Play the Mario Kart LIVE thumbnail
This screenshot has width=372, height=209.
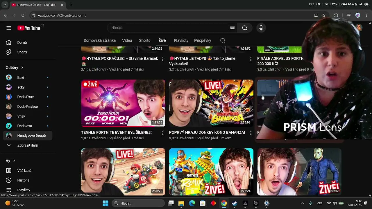coord(123,172)
